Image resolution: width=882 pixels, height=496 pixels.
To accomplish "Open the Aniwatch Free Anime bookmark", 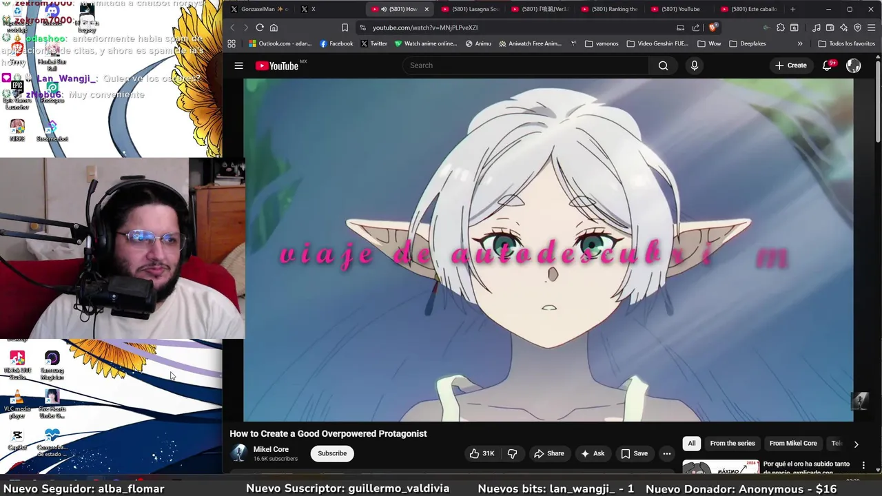I will pyautogui.click(x=529, y=43).
